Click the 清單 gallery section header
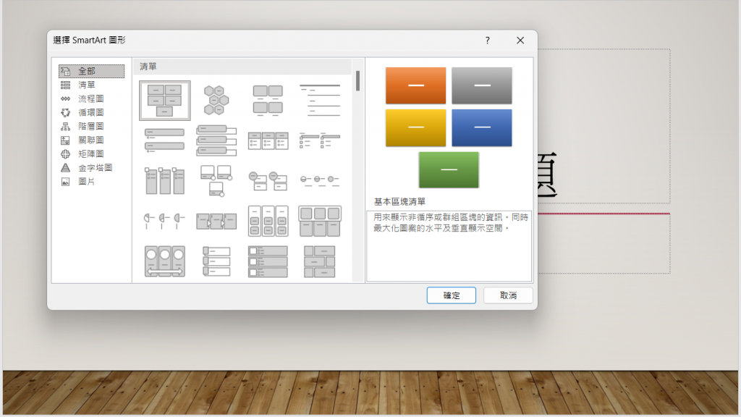 [242, 67]
